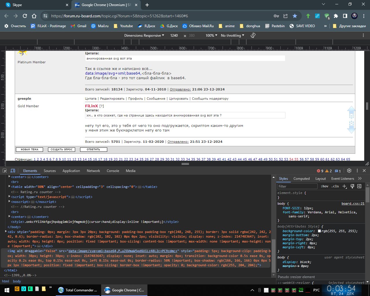Click the ОТВЕТИТЬ button
The image size is (370, 296).
93,149
